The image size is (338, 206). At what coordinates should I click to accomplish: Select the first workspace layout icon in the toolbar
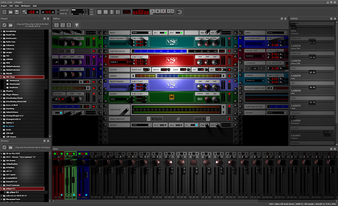click(x=99, y=12)
